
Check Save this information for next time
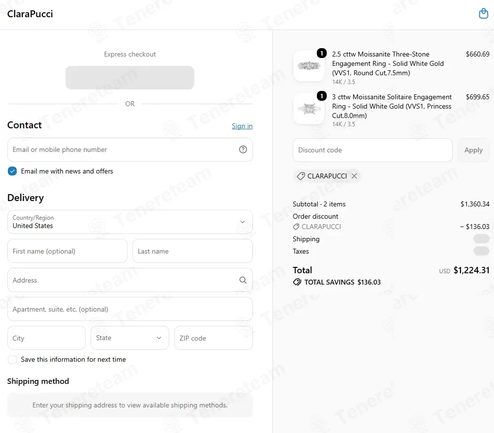[x=12, y=359]
